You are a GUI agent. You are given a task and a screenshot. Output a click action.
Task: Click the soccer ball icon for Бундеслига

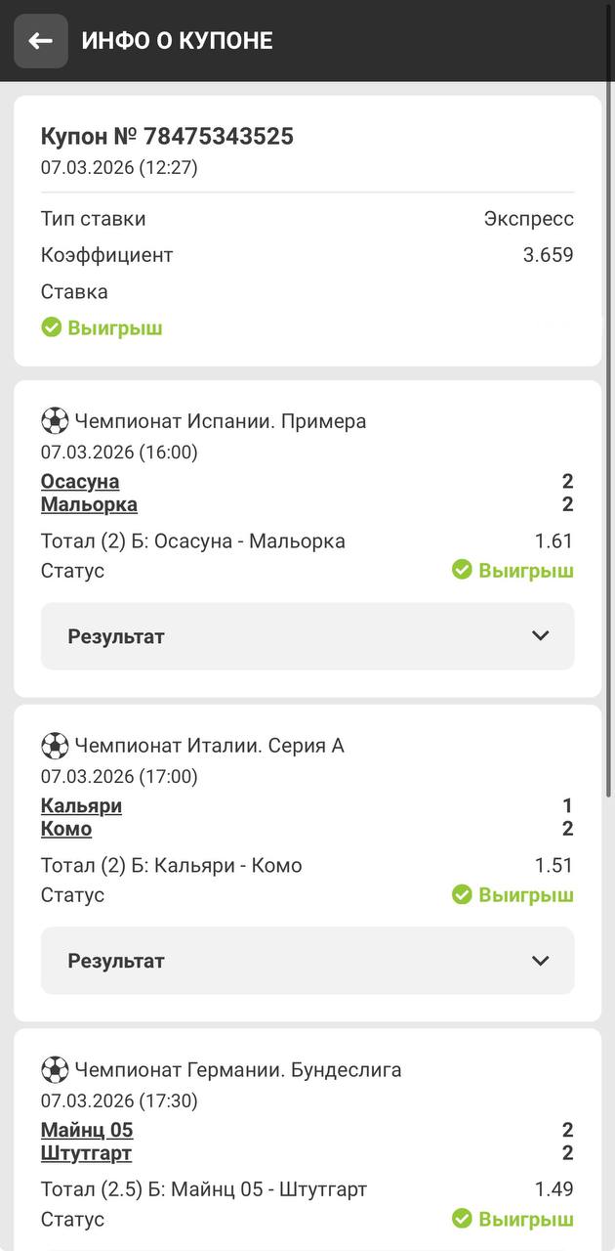pos(55,1069)
